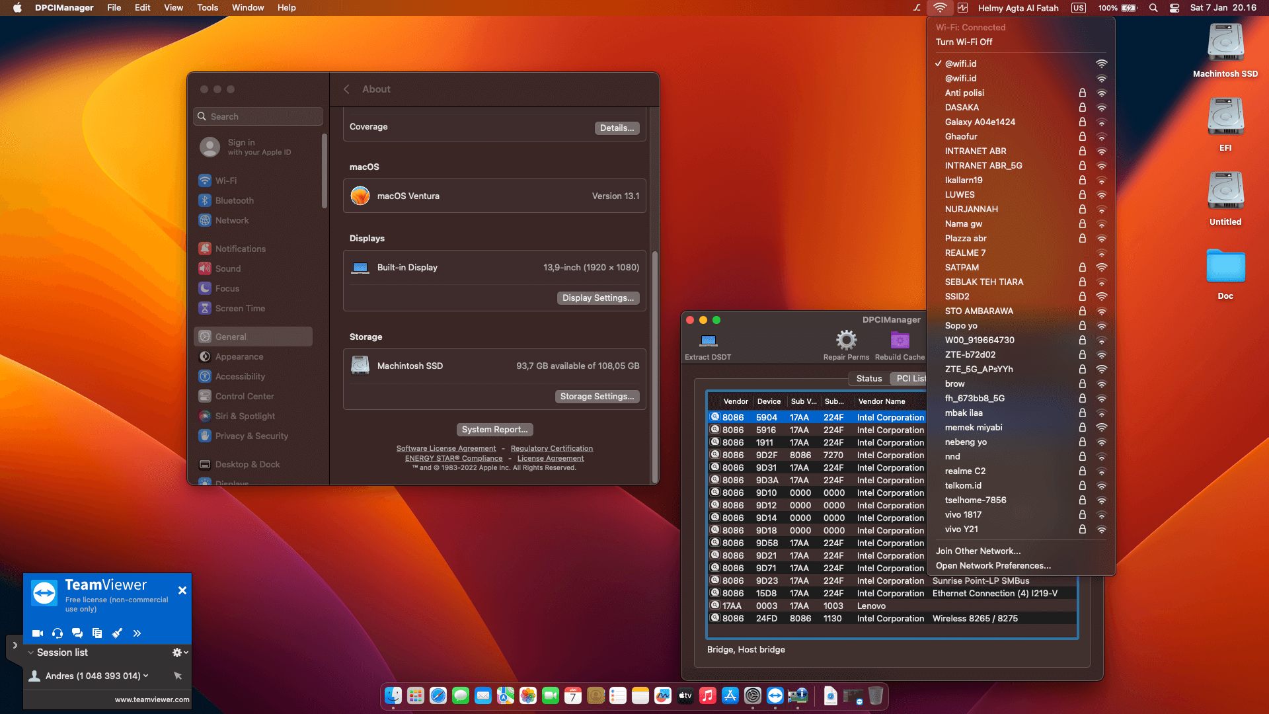Open the Bluetooth section in System Settings sidebar

coord(234,200)
